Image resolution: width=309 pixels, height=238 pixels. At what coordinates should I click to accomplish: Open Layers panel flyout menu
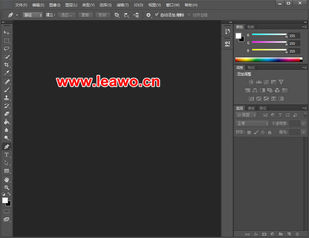[x=305, y=108]
